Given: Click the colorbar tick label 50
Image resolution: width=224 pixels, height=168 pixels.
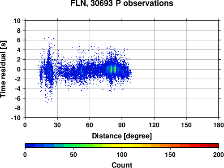Looking at the screenshot, I should (x=73, y=155).
